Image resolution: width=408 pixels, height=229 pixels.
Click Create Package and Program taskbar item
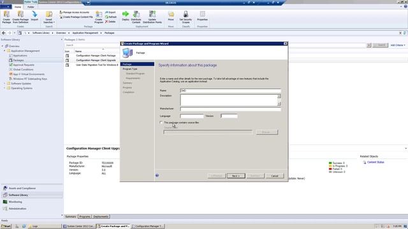(113, 226)
